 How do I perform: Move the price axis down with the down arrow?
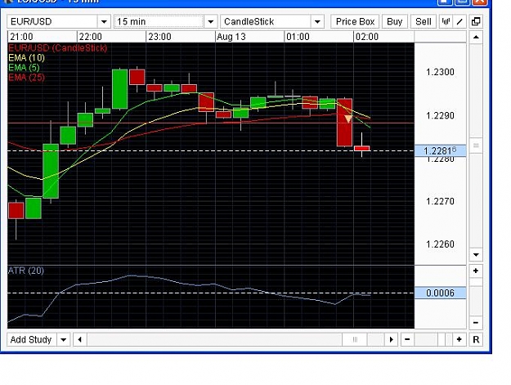[476, 255]
